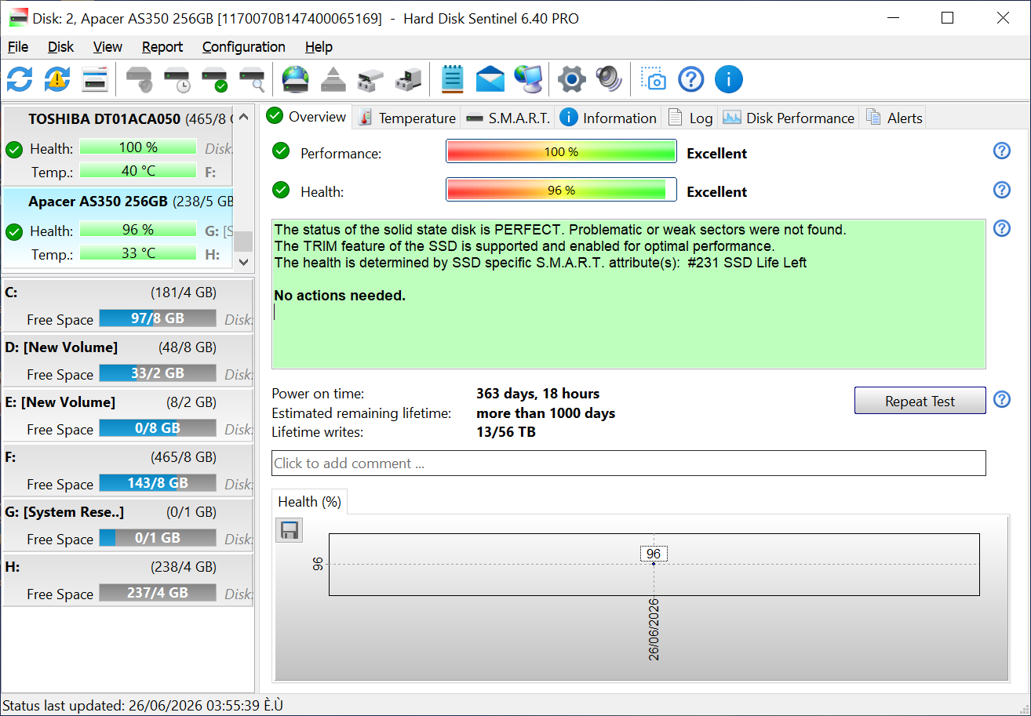Select the H: partition entry

click(x=128, y=580)
